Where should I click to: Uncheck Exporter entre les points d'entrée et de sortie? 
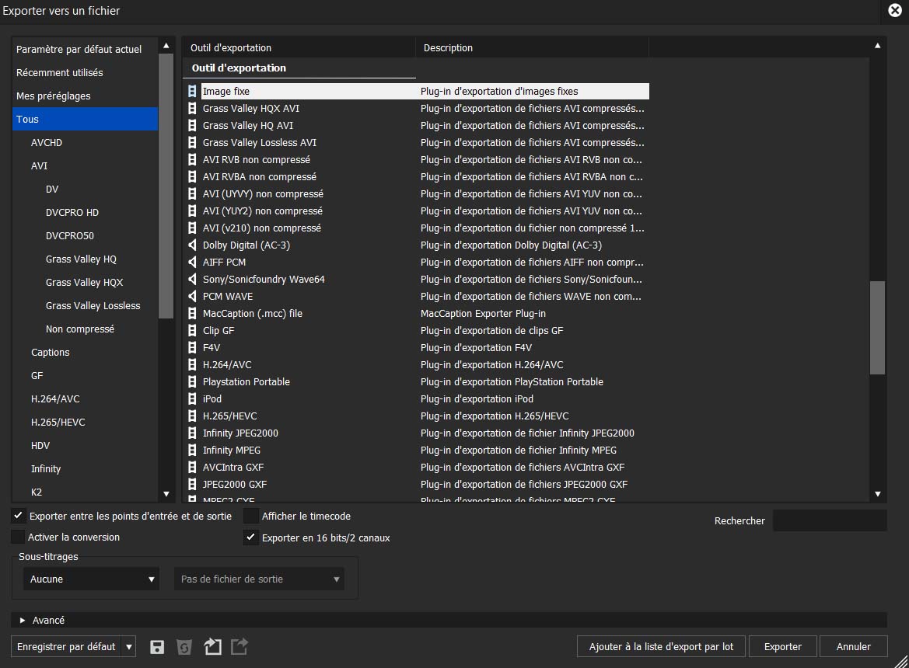pyautogui.click(x=19, y=516)
